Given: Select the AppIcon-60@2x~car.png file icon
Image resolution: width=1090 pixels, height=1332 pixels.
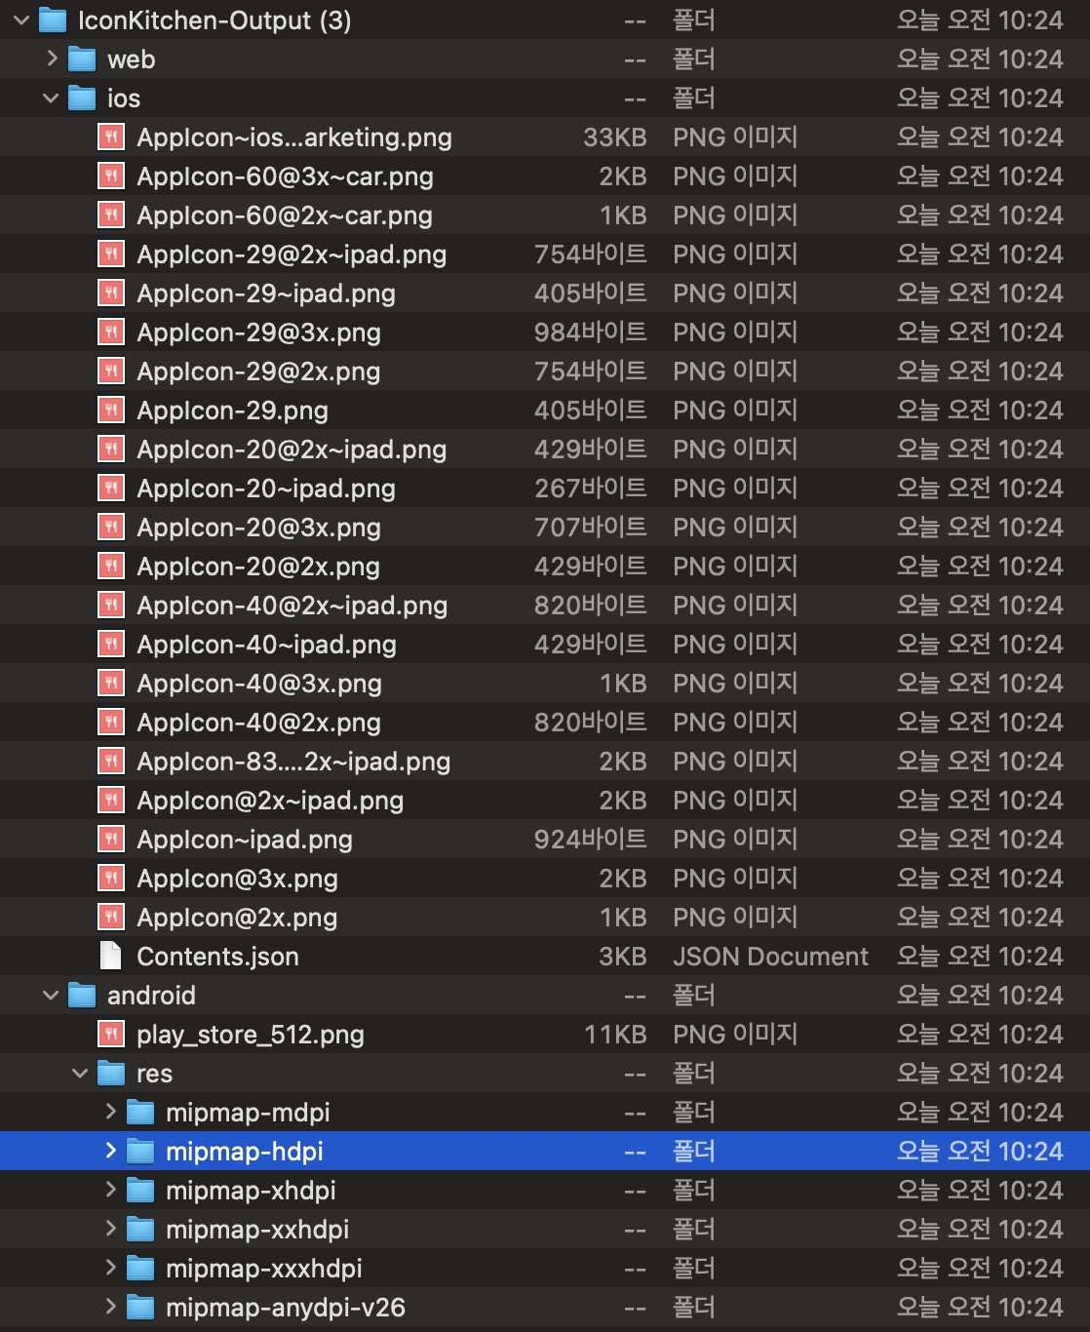Looking at the screenshot, I should [x=111, y=215].
